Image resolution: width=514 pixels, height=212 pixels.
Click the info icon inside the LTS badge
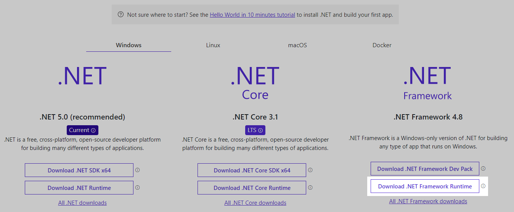(260, 130)
